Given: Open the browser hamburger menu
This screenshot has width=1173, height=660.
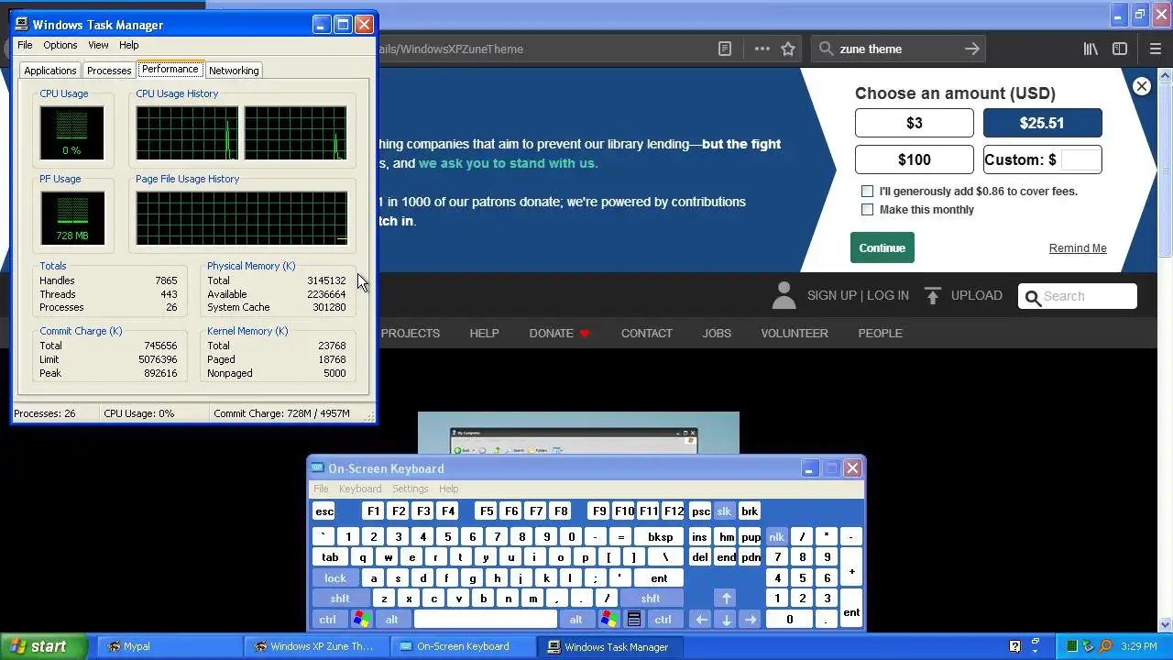Looking at the screenshot, I should click(x=1157, y=49).
